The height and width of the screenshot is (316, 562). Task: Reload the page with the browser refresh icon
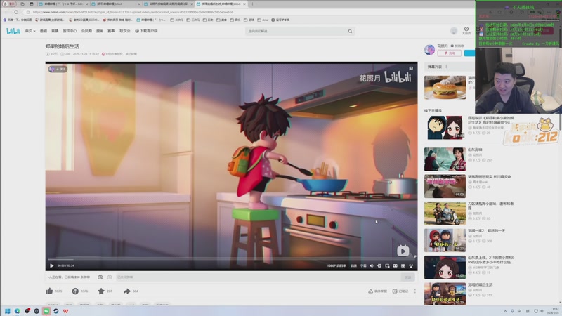point(16,12)
